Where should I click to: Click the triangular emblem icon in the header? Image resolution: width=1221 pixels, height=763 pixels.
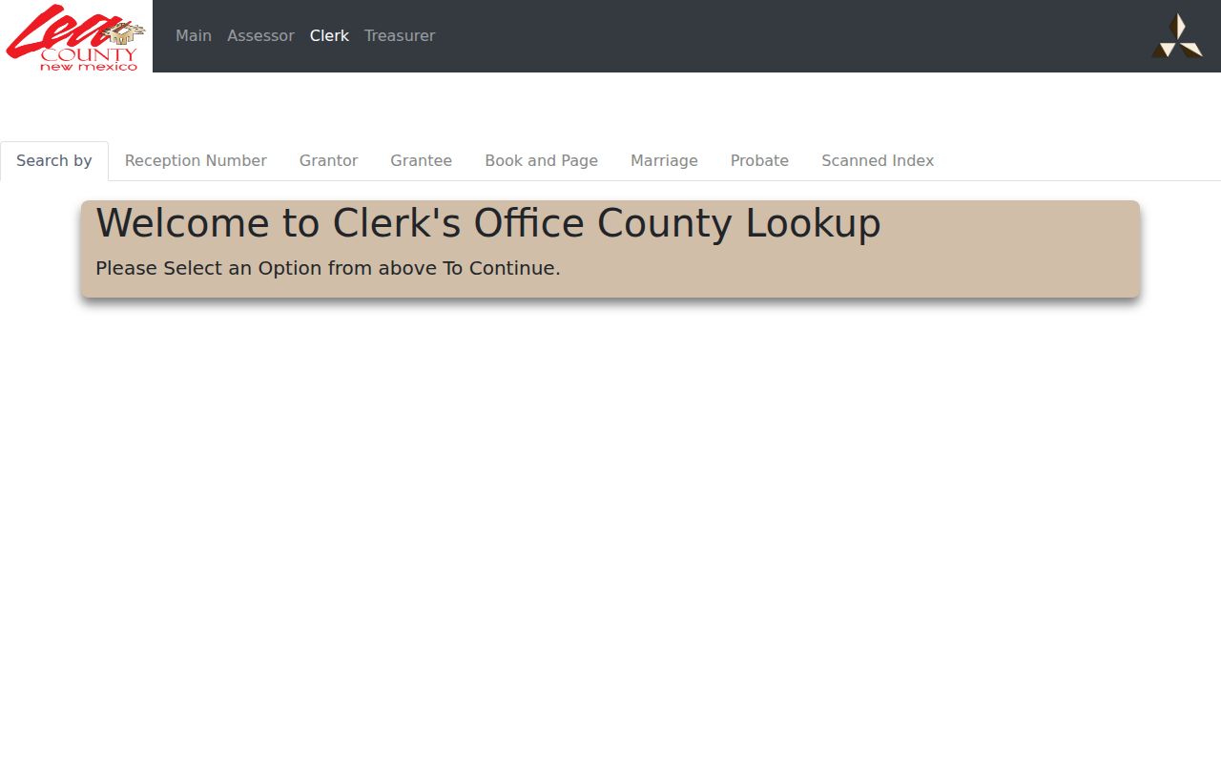tap(1176, 36)
